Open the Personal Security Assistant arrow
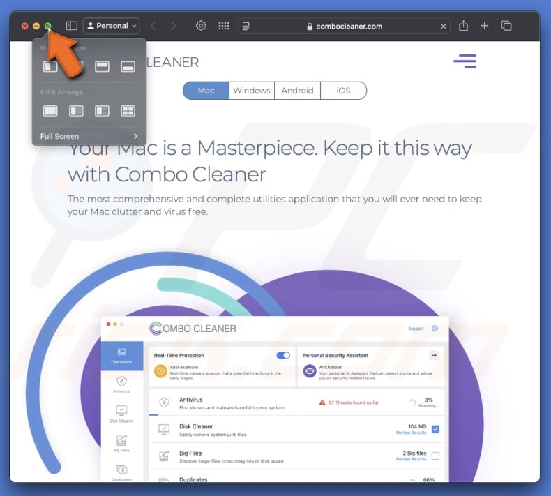Viewport: 551px width, 496px height. (x=434, y=355)
